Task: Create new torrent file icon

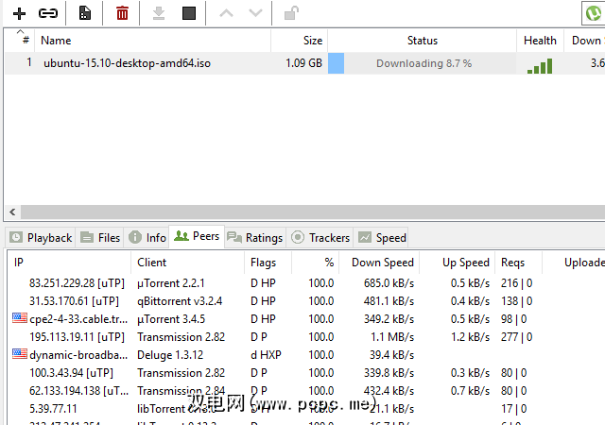Action: 85,13
